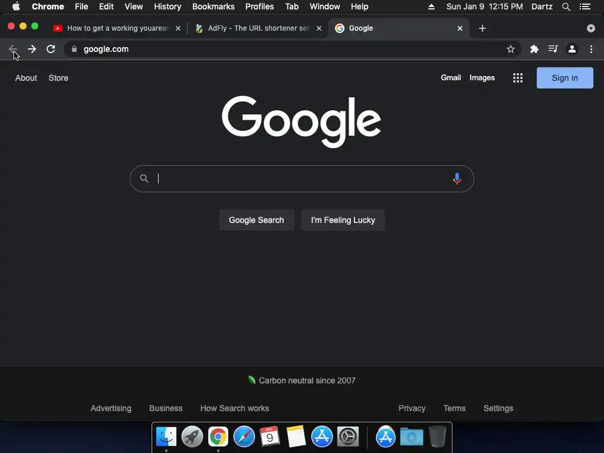The width and height of the screenshot is (604, 453).
Task: Open the History menu
Action: tap(168, 6)
